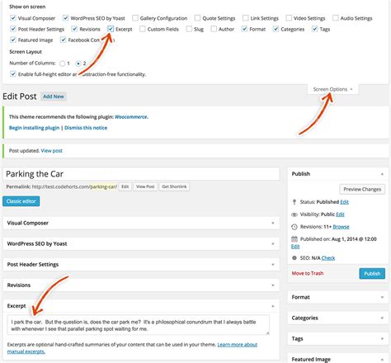Expand the Categories box arrow
The height and width of the screenshot is (363, 391).
382,318
